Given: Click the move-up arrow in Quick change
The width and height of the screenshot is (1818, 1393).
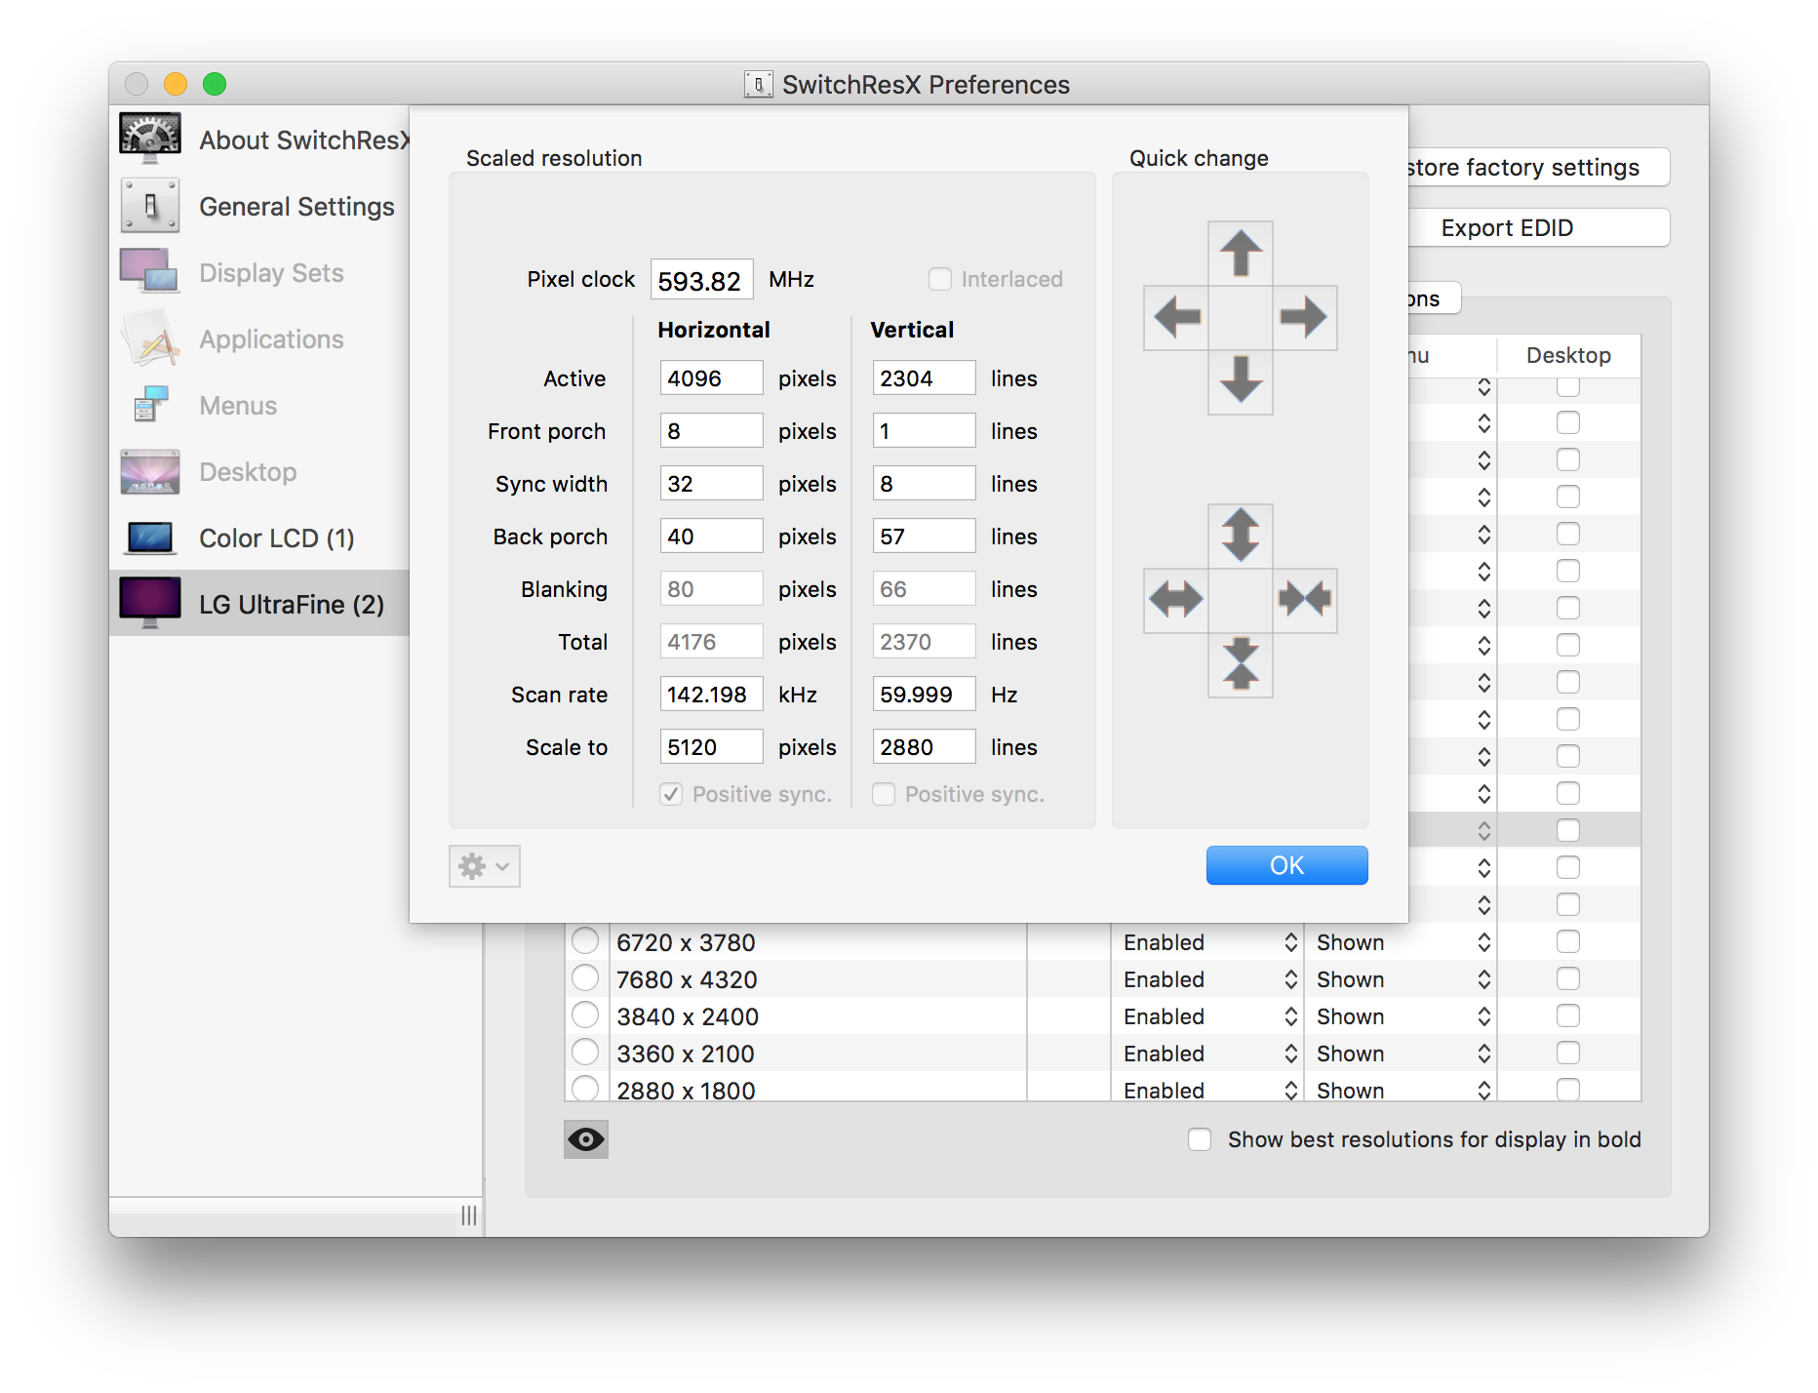Looking at the screenshot, I should pyautogui.click(x=1241, y=254).
